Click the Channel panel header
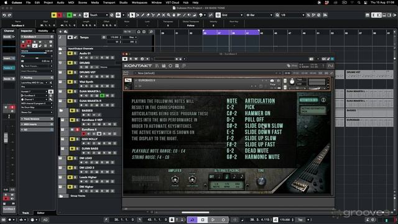 (x=9, y=31)
